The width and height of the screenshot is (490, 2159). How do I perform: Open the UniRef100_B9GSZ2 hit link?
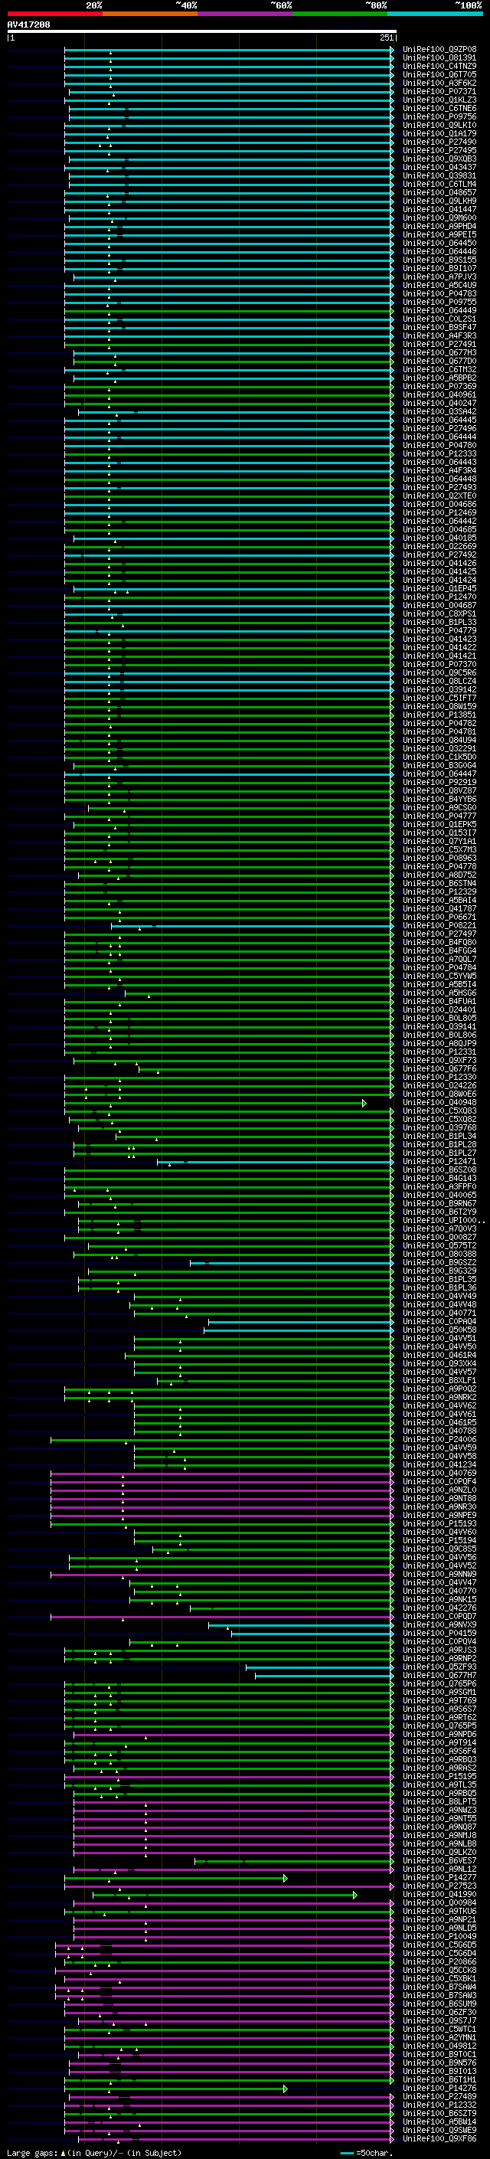click(439, 1263)
